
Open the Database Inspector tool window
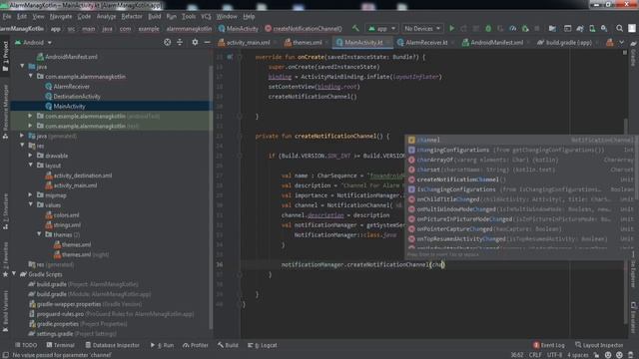tap(112, 345)
